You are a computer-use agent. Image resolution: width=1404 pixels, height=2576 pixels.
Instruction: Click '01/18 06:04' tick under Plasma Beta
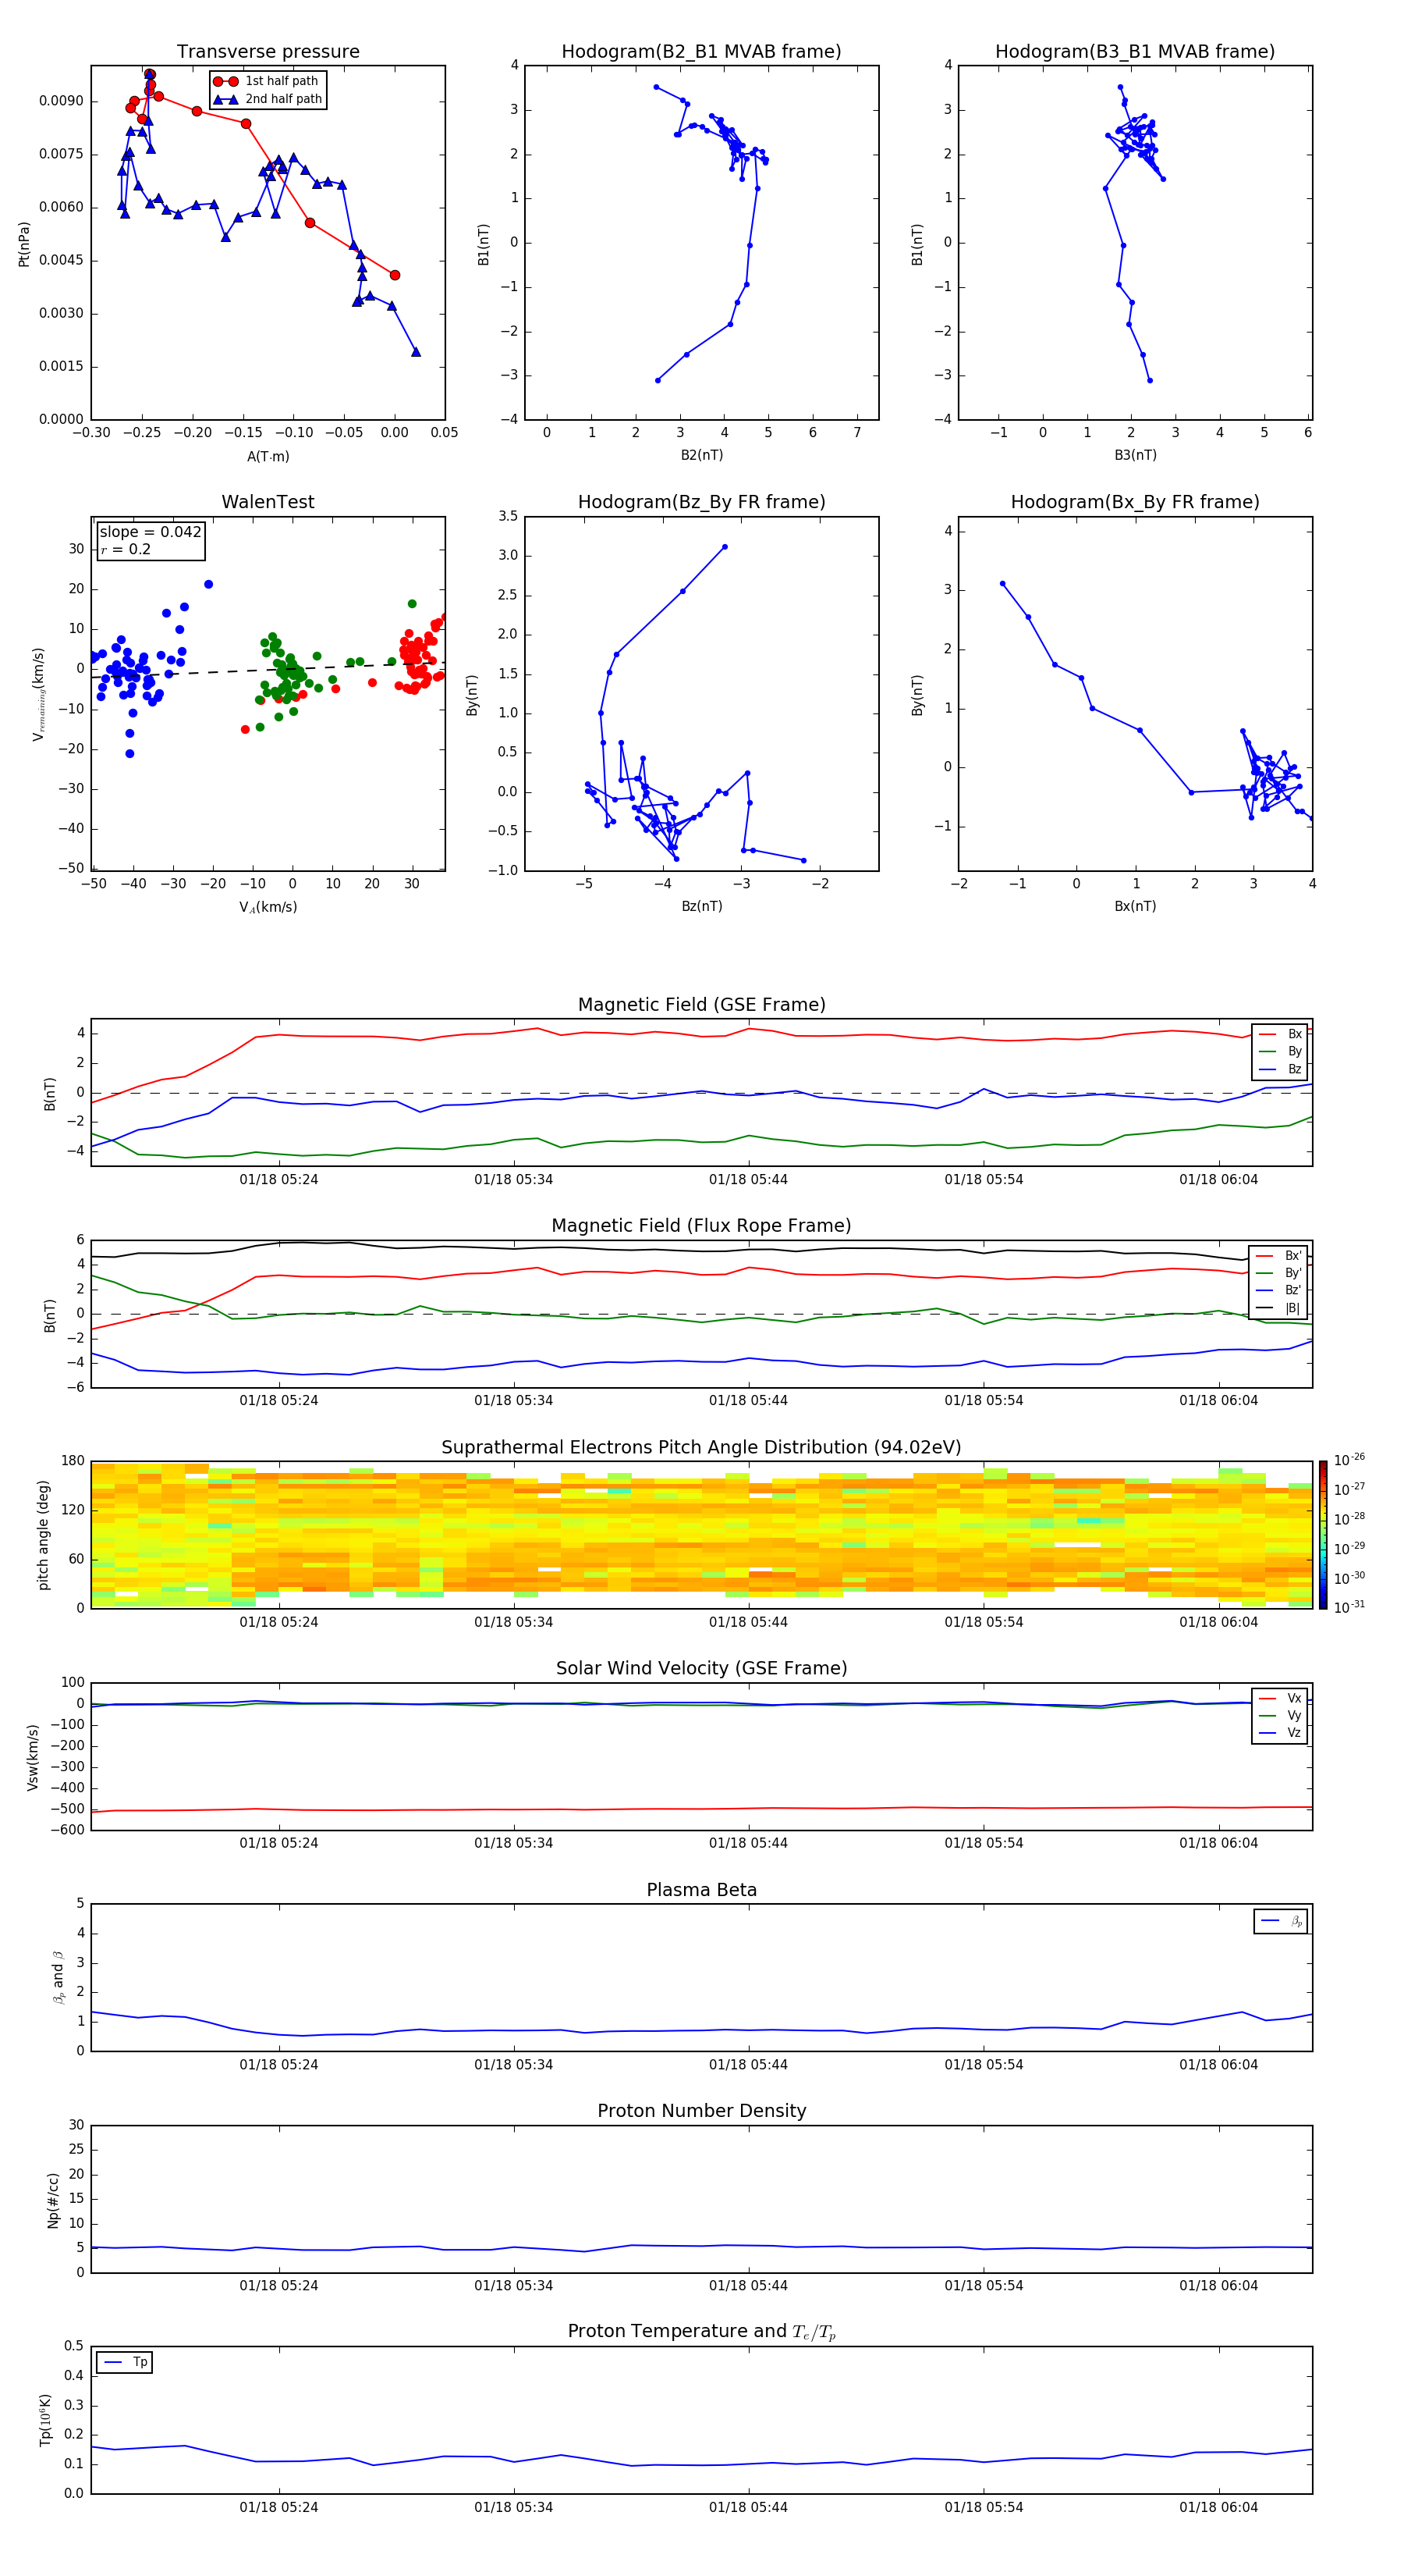point(1218,2065)
